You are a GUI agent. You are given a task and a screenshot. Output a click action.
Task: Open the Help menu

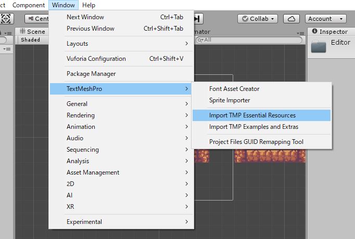click(x=88, y=5)
